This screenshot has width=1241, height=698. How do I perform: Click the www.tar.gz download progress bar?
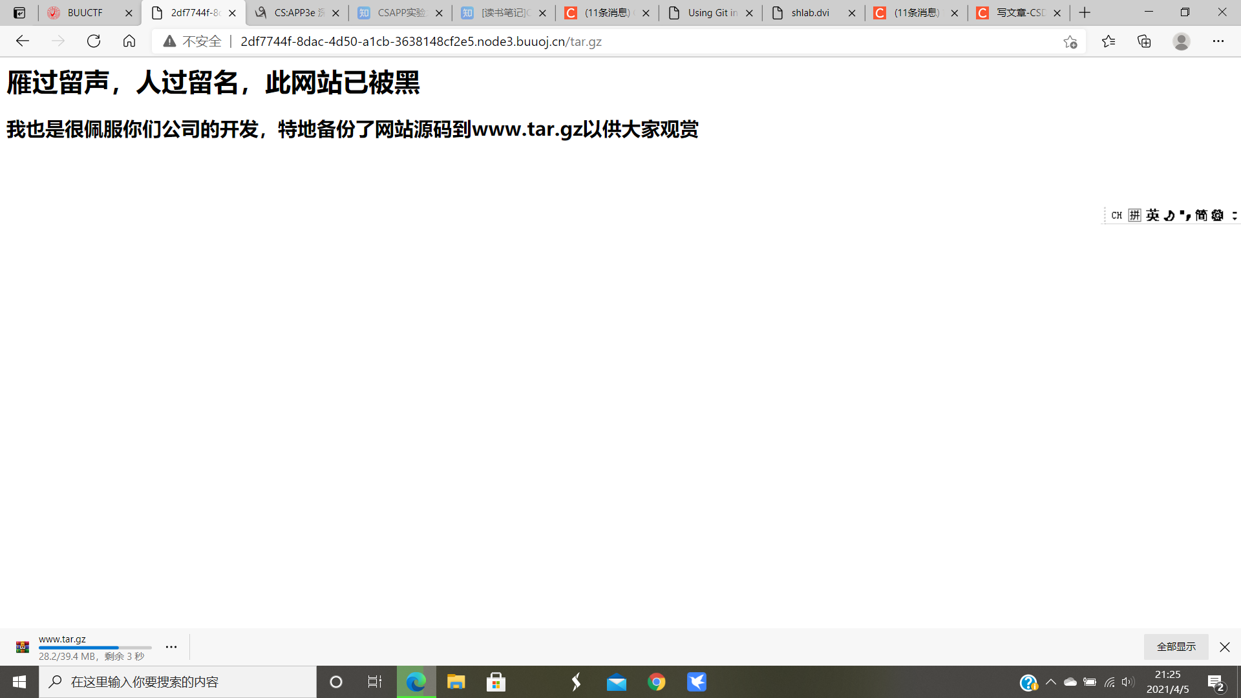point(95,648)
